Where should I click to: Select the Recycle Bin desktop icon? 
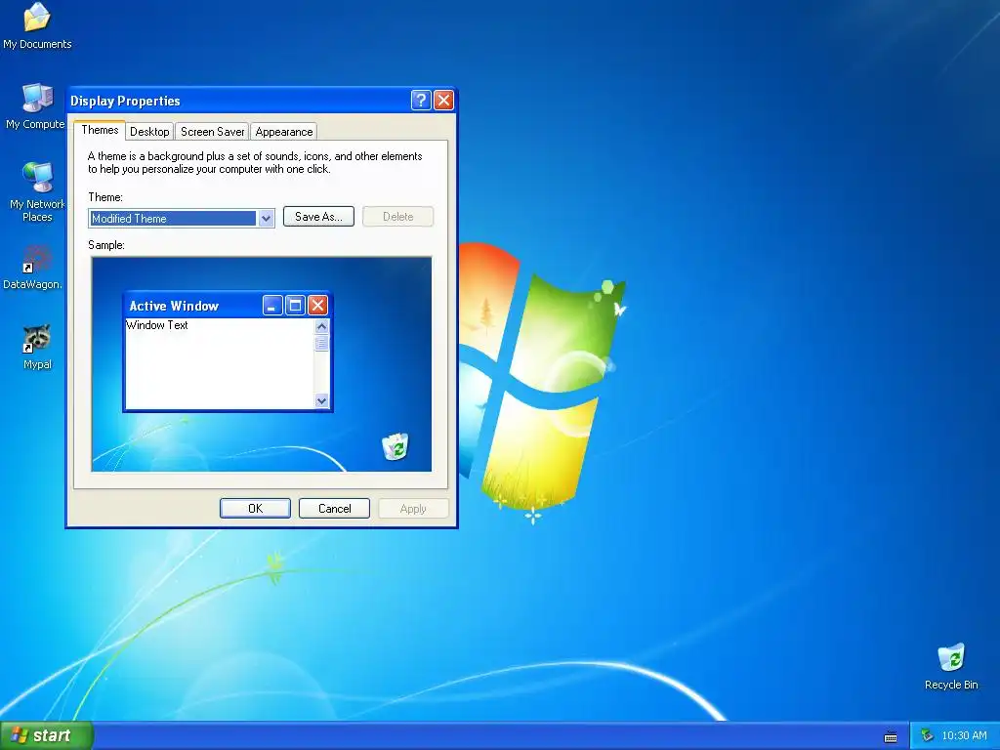[x=951, y=666]
